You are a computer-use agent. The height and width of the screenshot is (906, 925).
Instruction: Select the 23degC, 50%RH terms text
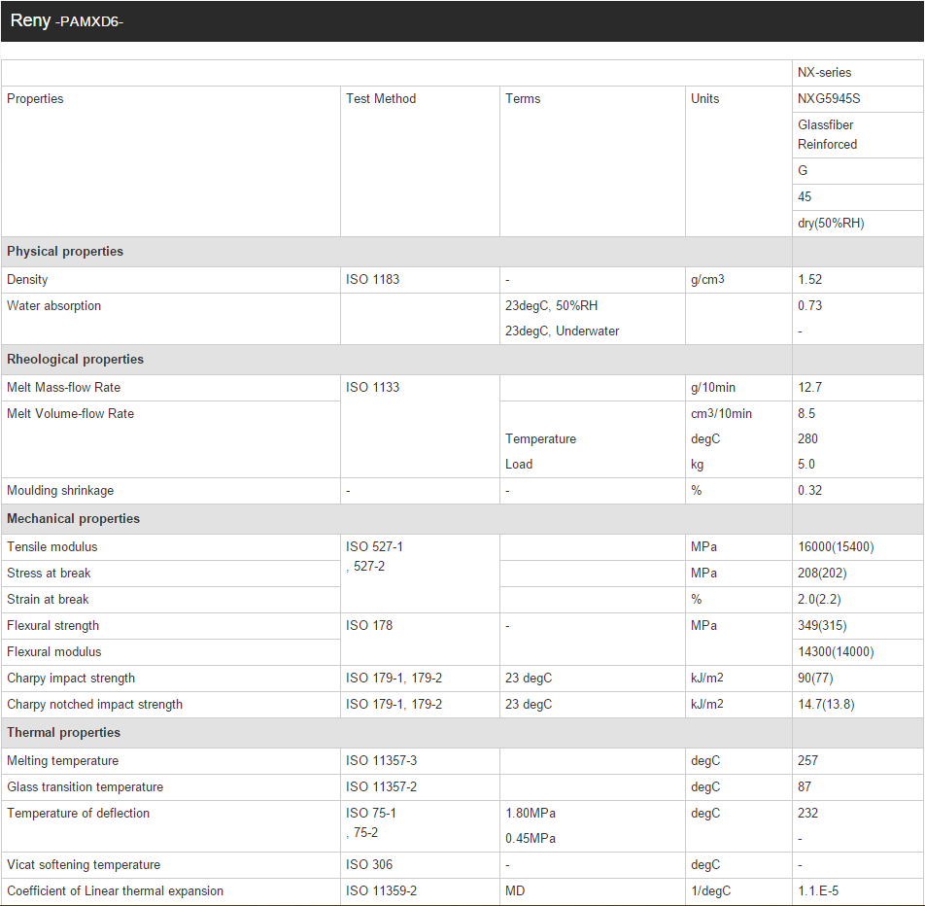pyautogui.click(x=551, y=306)
